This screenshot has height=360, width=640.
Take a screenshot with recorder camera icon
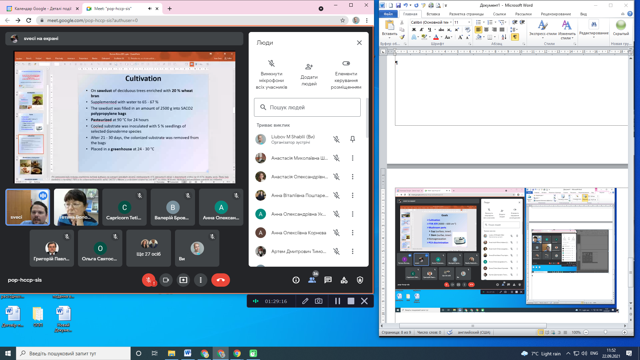tap(319, 301)
